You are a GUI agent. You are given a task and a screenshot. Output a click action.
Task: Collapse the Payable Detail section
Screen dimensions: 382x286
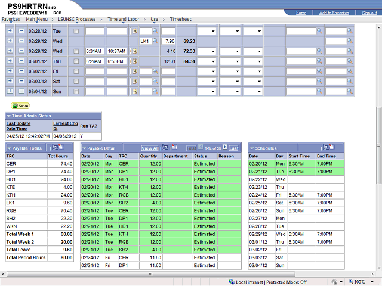click(x=84, y=148)
